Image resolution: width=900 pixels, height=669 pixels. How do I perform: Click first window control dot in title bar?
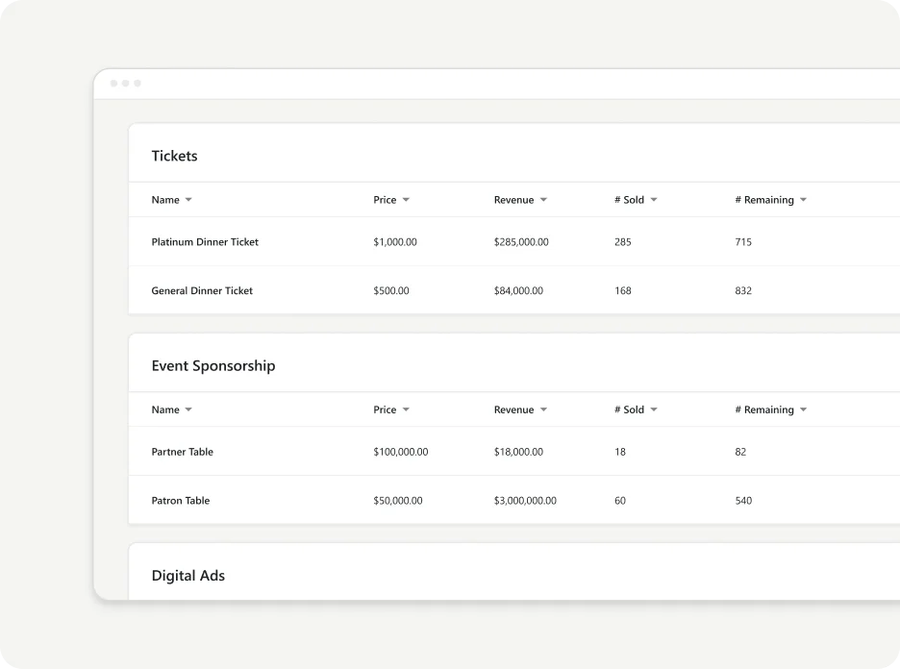coord(114,84)
